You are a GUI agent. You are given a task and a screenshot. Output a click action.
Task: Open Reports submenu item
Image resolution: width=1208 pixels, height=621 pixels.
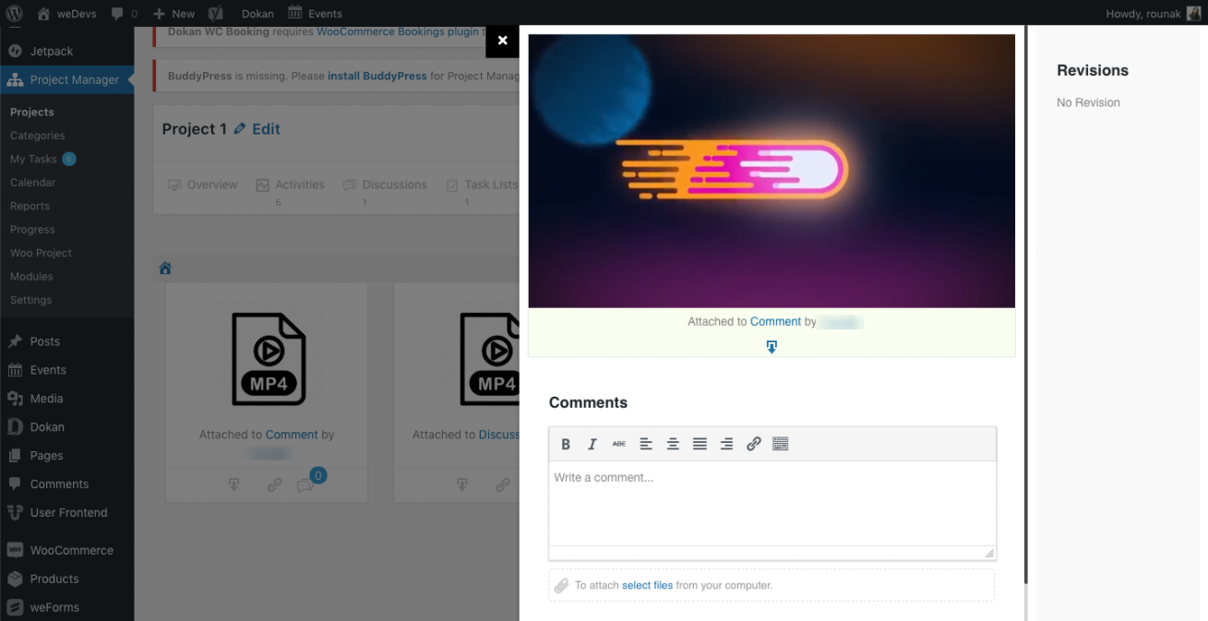coord(30,206)
